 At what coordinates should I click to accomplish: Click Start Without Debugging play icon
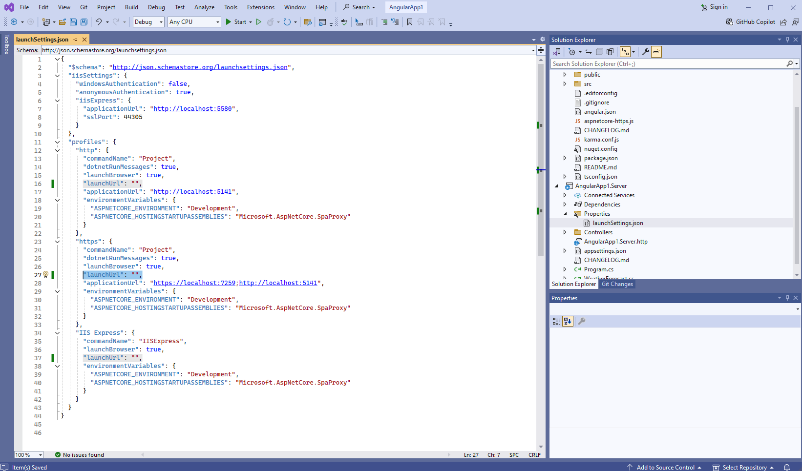pyautogui.click(x=259, y=22)
